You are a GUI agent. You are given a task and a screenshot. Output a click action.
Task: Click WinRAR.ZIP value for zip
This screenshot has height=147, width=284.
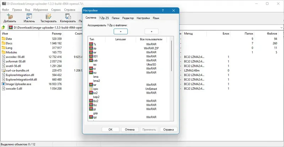click(151, 48)
